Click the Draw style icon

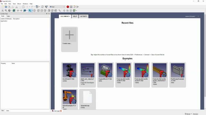coord(9,11)
